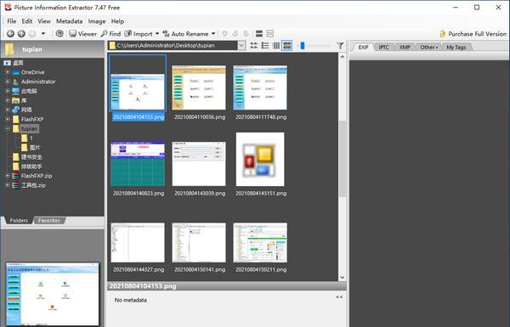Open the folder path dropdown
Screen dimensions: 510x327
[x=241, y=46]
